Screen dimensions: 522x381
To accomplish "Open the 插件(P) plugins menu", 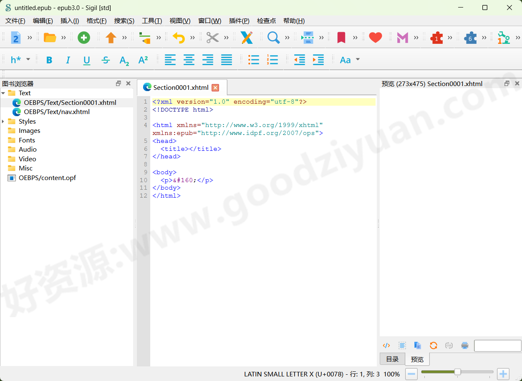I will click(x=239, y=21).
